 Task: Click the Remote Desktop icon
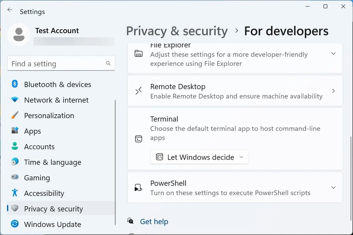tap(139, 91)
